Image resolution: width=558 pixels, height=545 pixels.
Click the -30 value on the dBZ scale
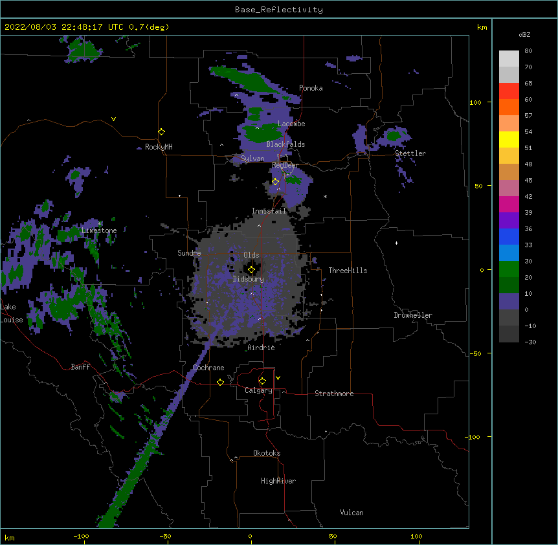(530, 342)
